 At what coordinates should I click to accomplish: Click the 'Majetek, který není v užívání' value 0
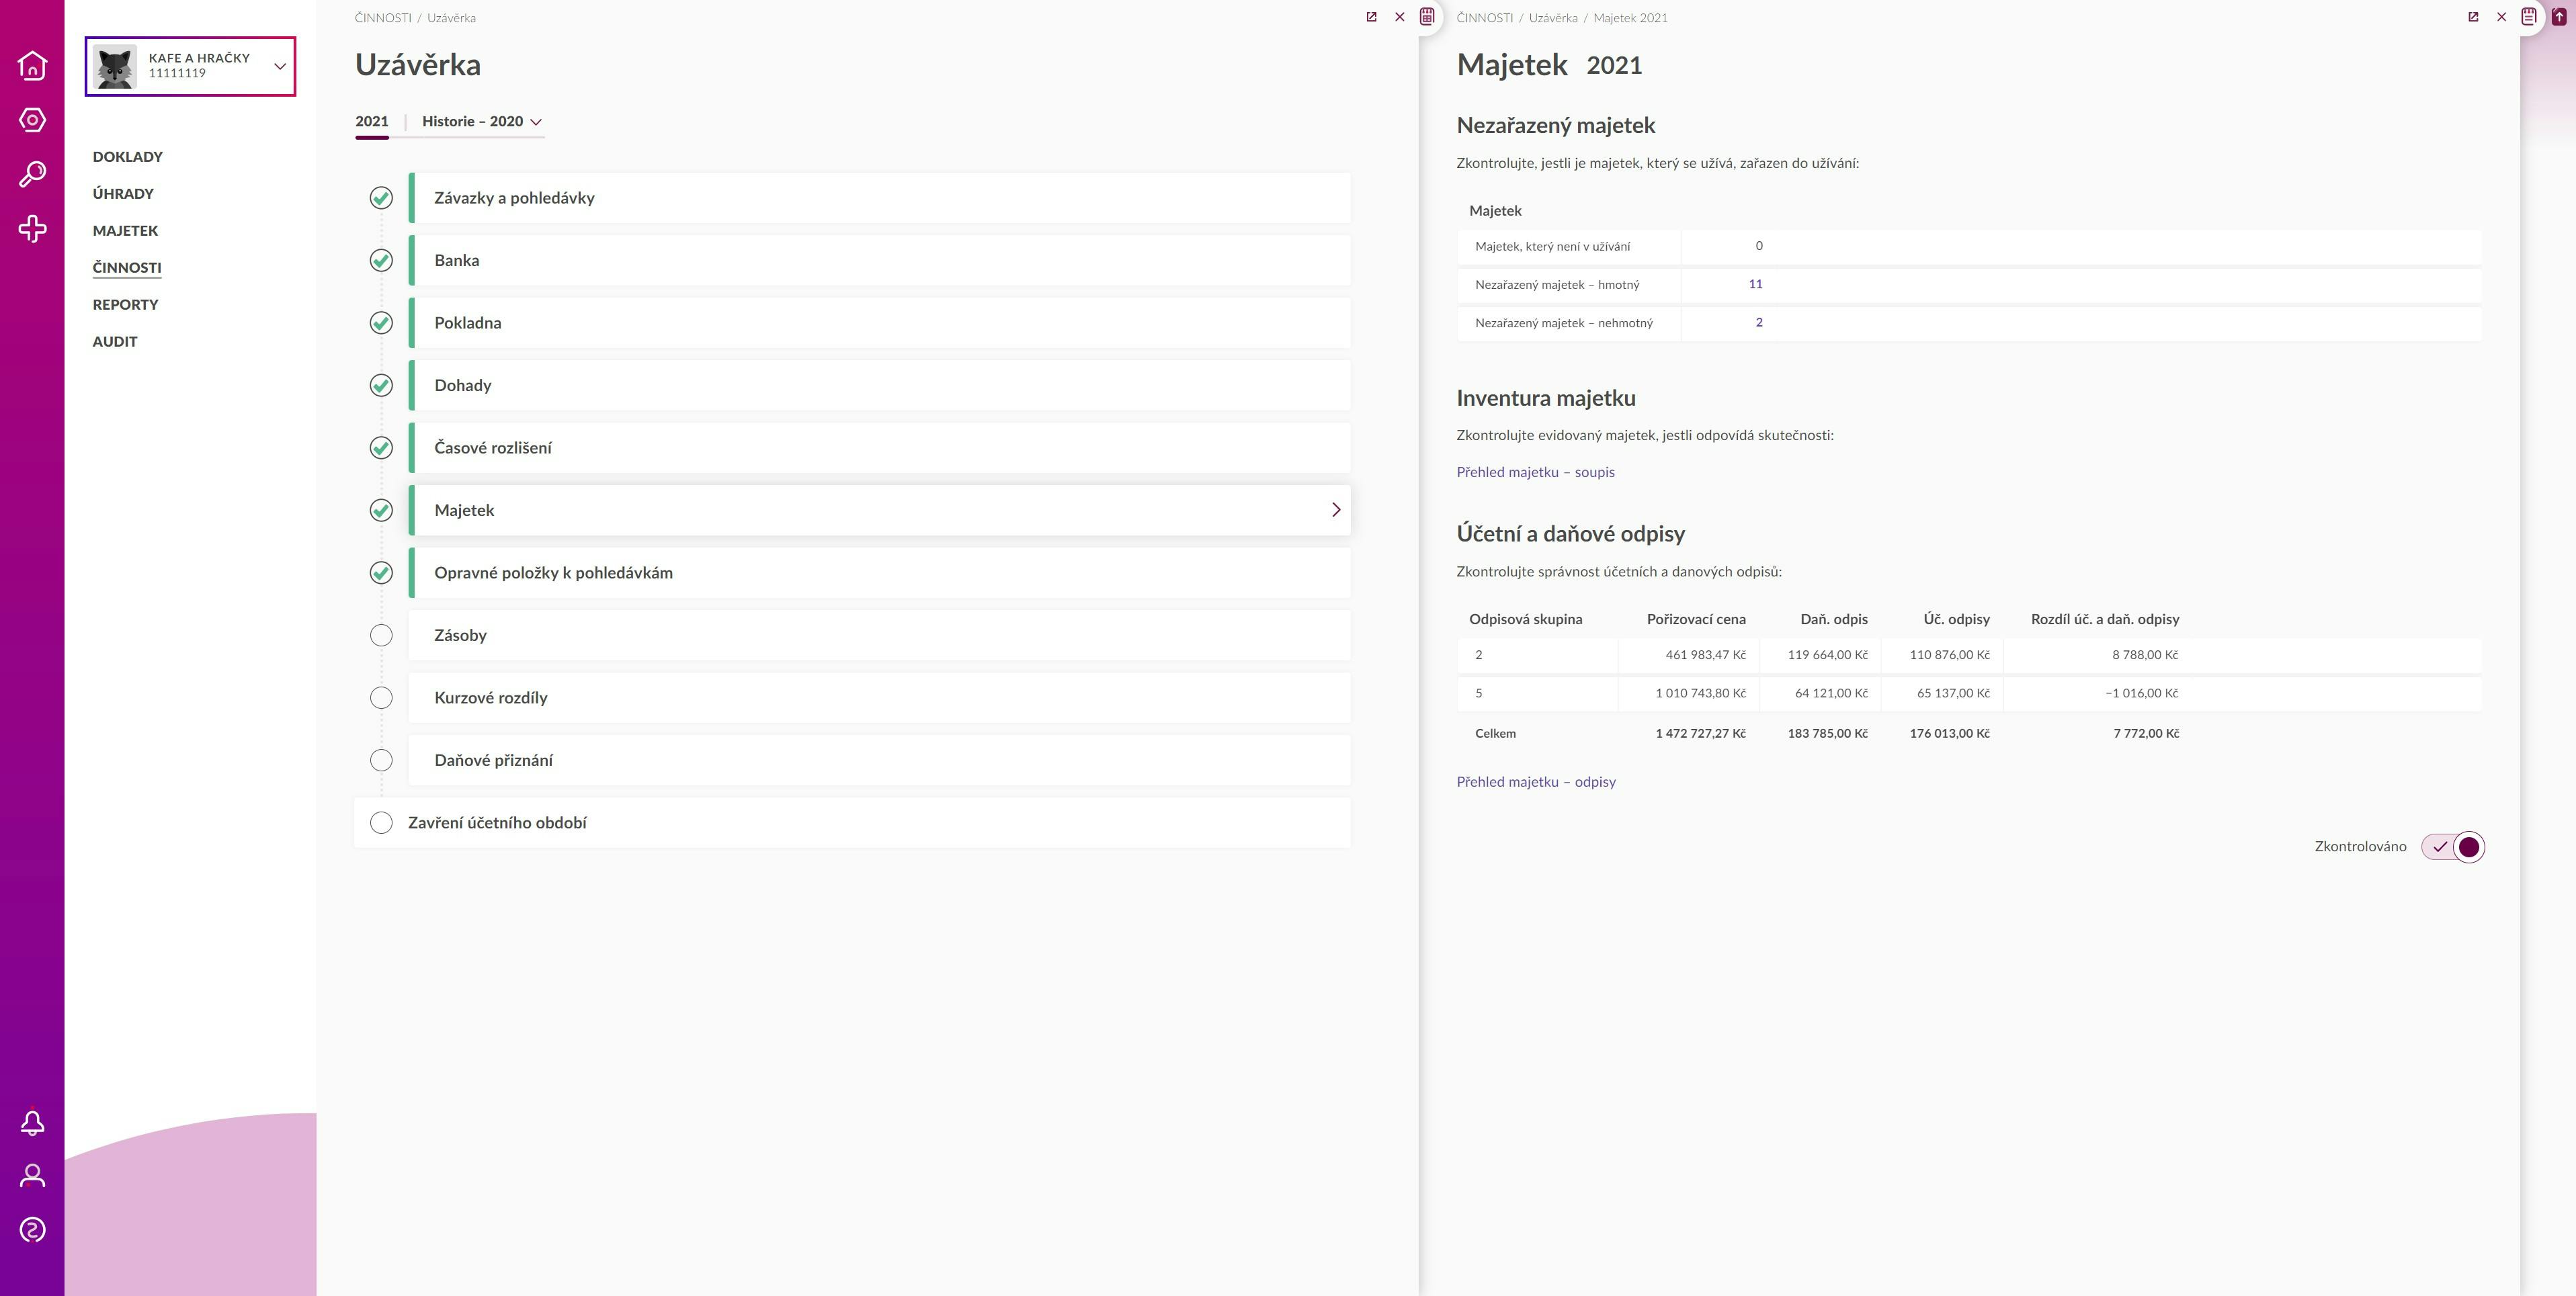1758,246
